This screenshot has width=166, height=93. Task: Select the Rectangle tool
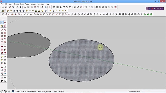pos(2,33)
